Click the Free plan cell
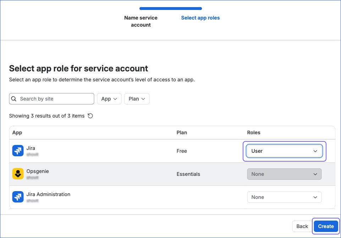 coord(182,151)
